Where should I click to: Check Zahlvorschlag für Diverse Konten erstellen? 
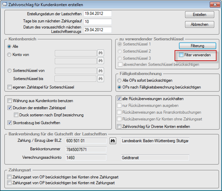pyautogui.click(x=119, y=126)
